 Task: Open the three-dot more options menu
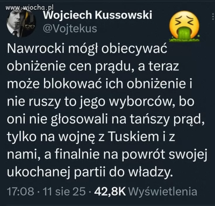(x=213, y=17)
